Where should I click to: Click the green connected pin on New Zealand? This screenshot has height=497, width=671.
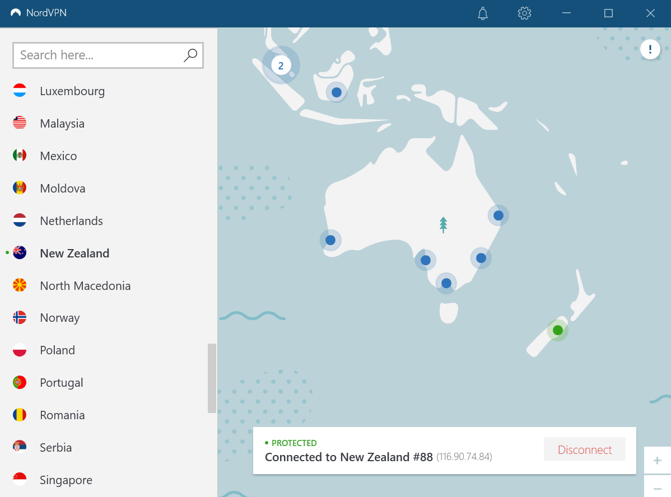[557, 330]
